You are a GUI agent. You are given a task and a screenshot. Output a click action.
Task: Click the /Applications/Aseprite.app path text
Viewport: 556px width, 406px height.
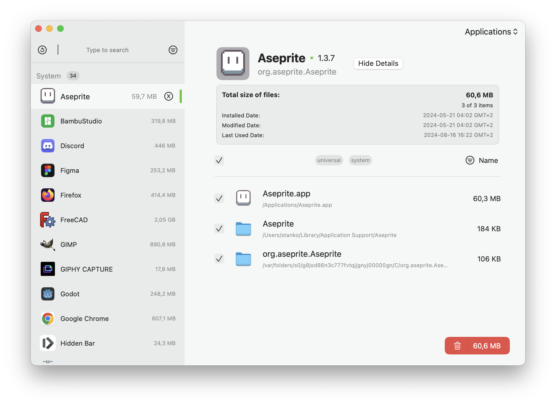click(297, 205)
